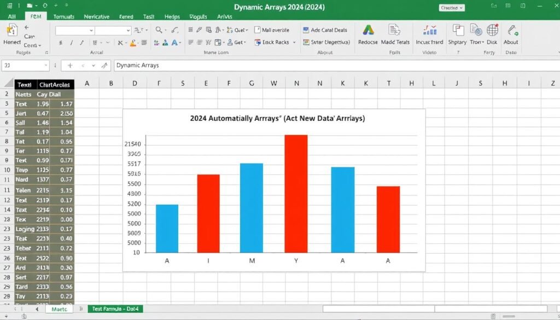Click the down chevron beside formula bar
This screenshot has height=320, width=560.
point(94,65)
